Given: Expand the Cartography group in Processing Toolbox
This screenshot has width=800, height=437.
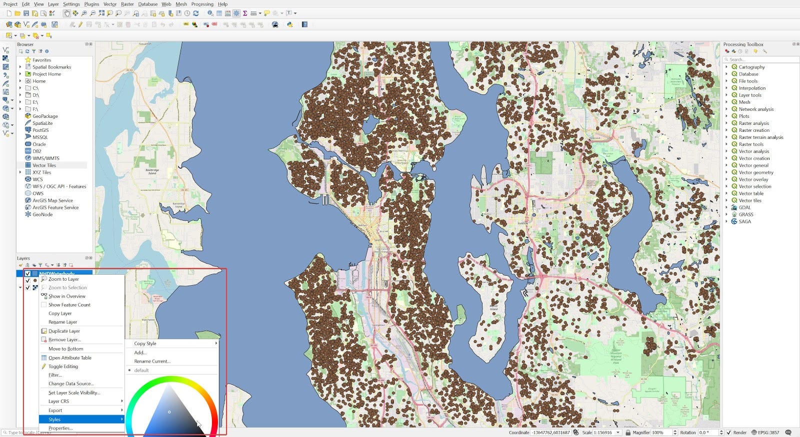Looking at the screenshot, I should [x=726, y=67].
